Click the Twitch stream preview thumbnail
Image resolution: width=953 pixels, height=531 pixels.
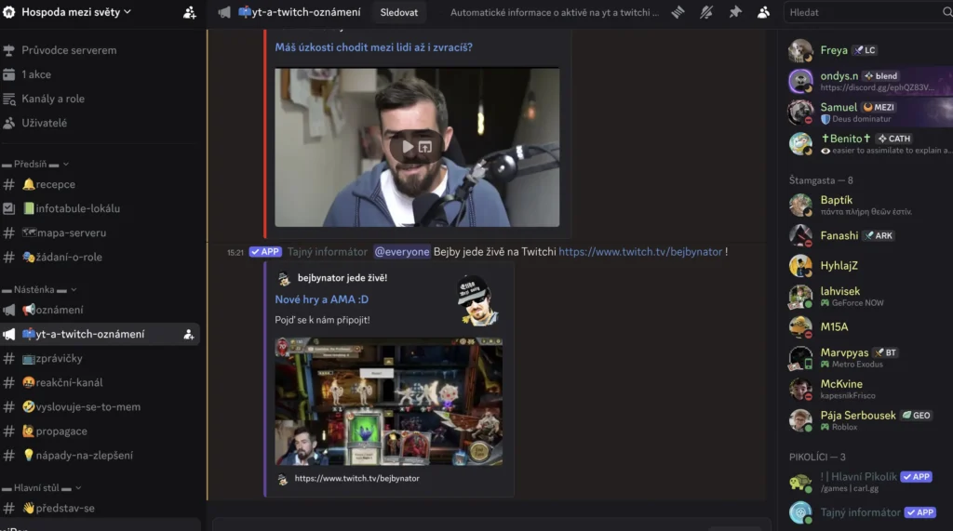388,401
